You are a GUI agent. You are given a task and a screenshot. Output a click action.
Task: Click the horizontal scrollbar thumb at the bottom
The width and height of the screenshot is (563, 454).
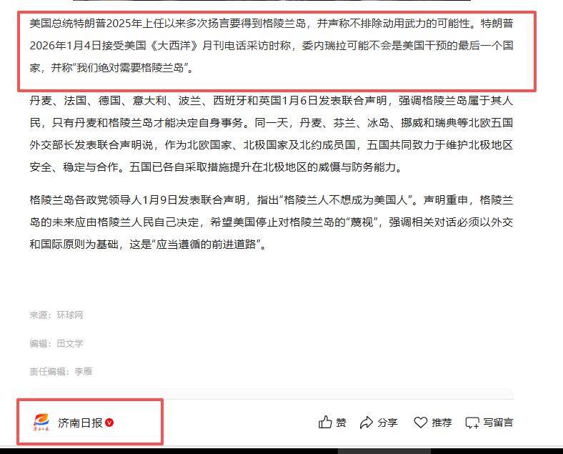384,451
